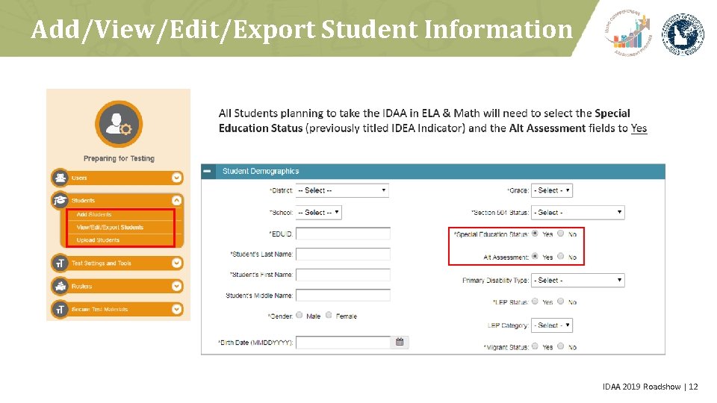Expand the Secure Test Materials chevron
717x403 pixels.
pyautogui.click(x=176, y=309)
